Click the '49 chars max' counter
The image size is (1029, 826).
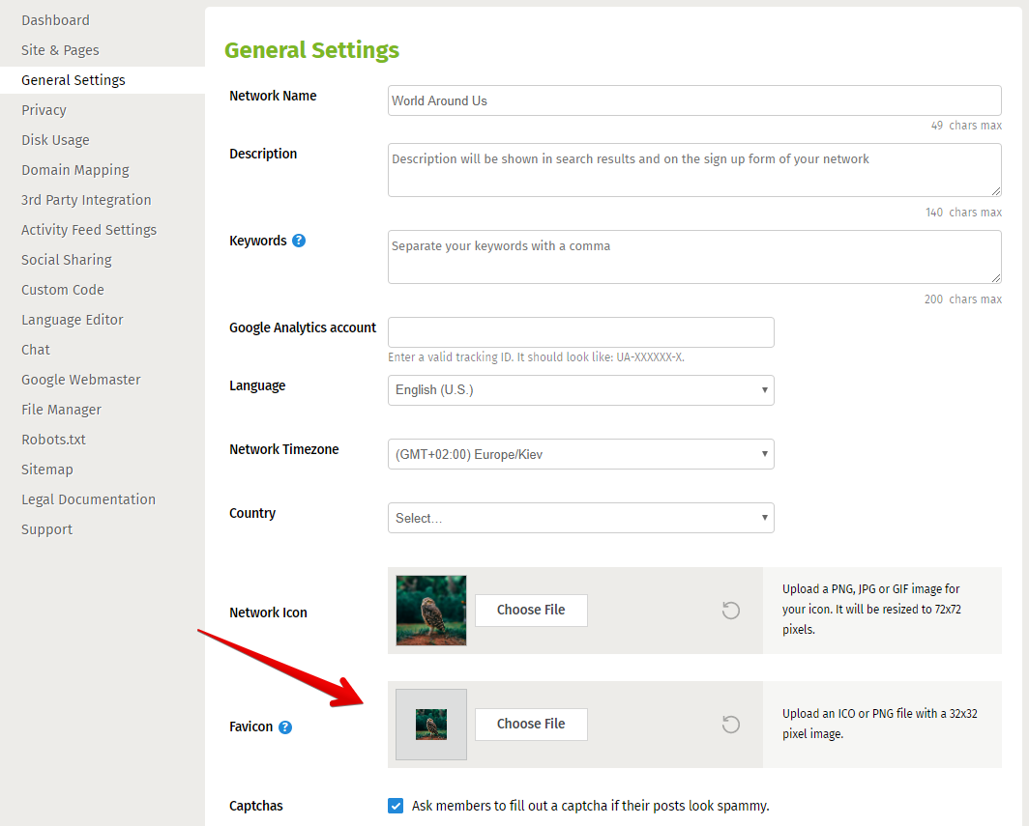coord(966,126)
